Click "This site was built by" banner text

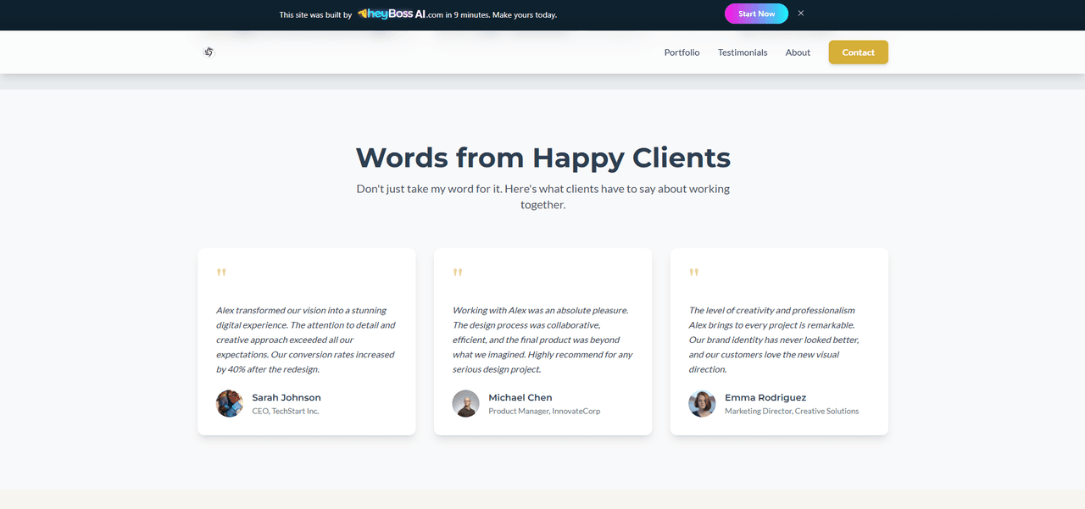[x=315, y=14]
